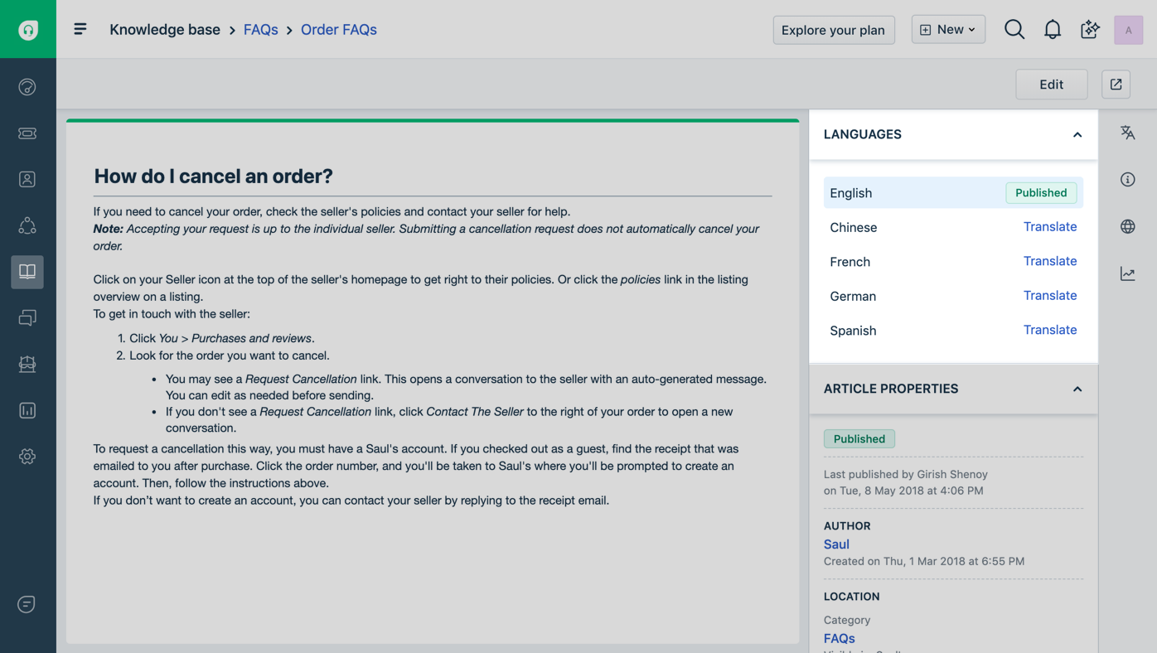
Task: Go to FAQs breadcrumb
Action: (260, 30)
